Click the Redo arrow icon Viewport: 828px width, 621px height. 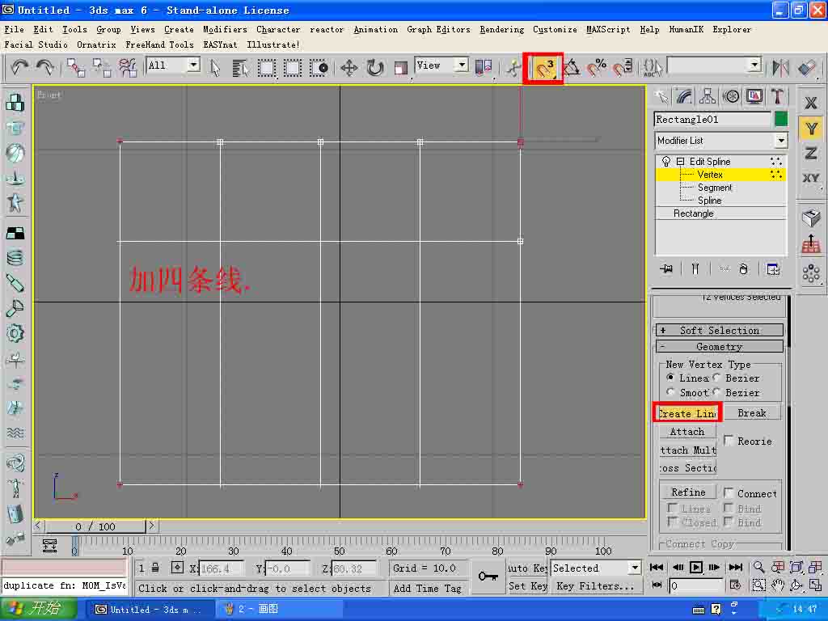click(45, 67)
